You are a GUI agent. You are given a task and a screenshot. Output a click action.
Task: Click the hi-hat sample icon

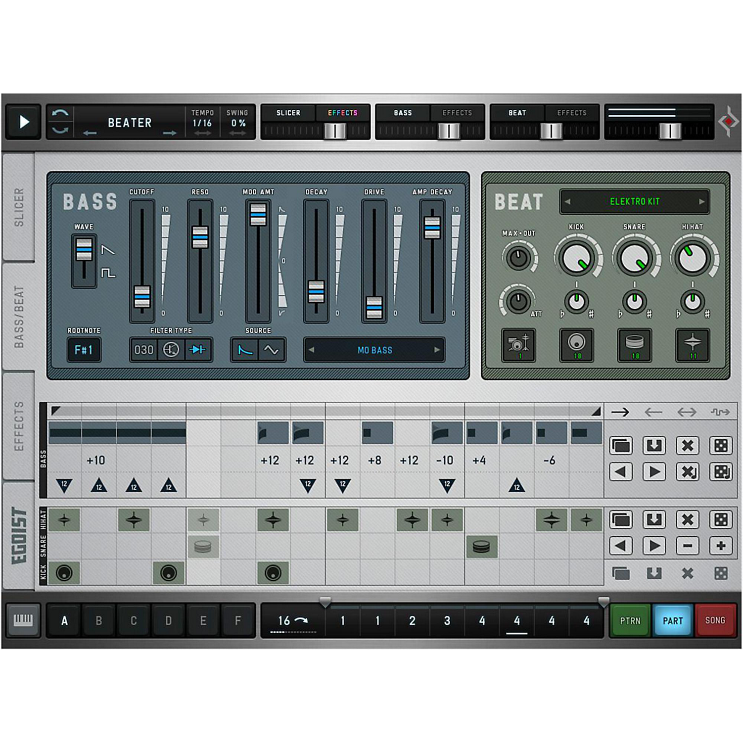(x=692, y=345)
